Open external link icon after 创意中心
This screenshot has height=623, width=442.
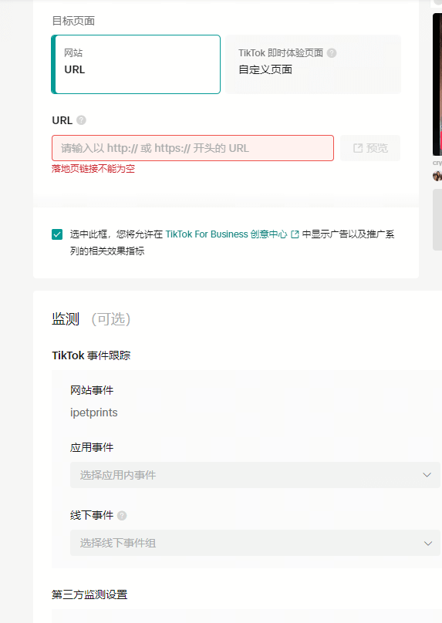point(295,234)
